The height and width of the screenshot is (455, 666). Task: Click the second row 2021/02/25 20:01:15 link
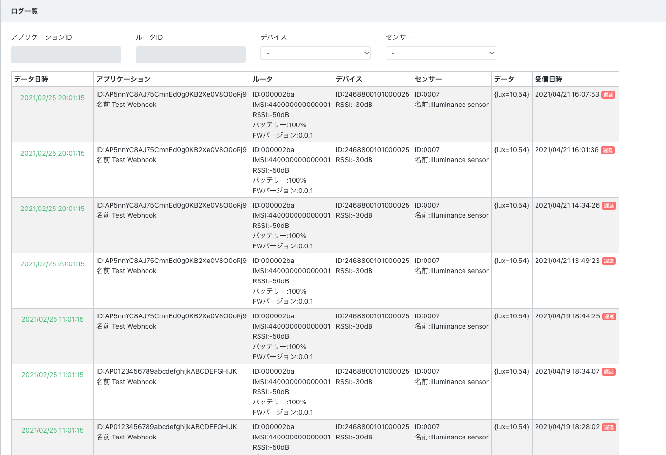coord(53,153)
